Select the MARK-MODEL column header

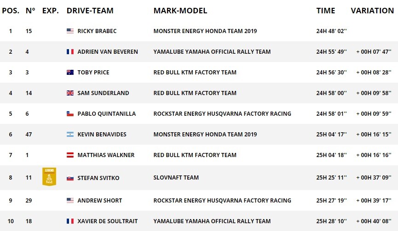[180, 11]
